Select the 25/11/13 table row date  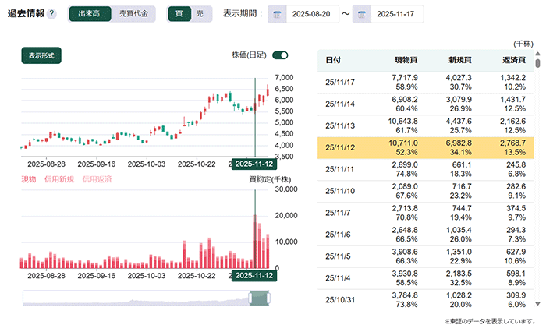pos(340,126)
